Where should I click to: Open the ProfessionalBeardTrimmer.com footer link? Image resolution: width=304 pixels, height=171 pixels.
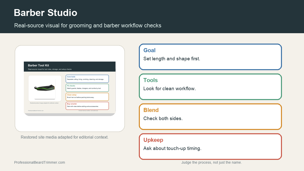[40, 162]
